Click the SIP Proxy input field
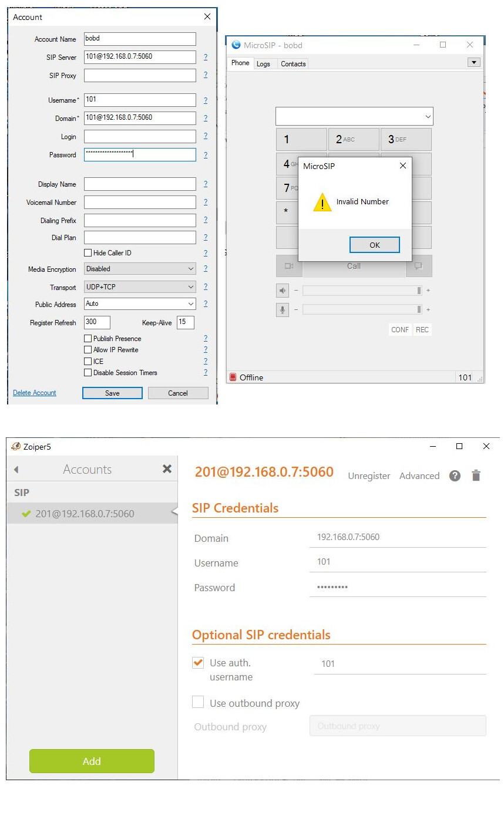 coord(140,75)
